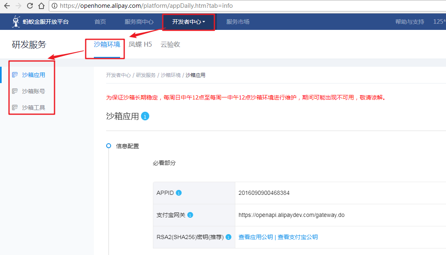
Task: Click info icon beside 沙箱应用 heading
Action: point(145,116)
